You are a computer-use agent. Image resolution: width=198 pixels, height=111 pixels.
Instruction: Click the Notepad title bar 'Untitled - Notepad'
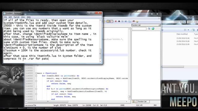[14, 13]
